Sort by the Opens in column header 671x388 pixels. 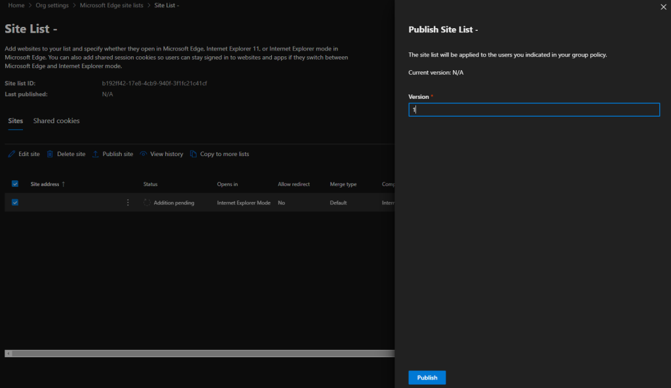point(227,184)
